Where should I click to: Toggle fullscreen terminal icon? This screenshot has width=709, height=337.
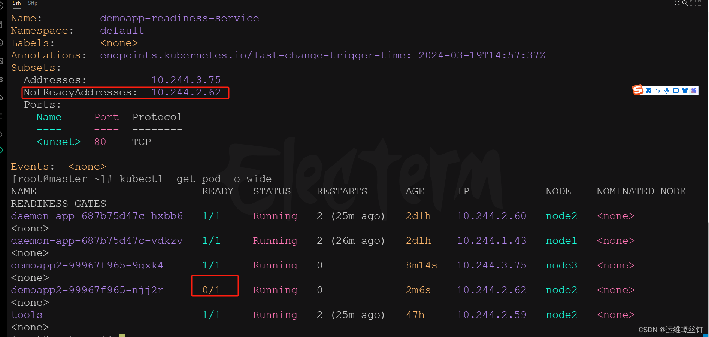tap(677, 3)
